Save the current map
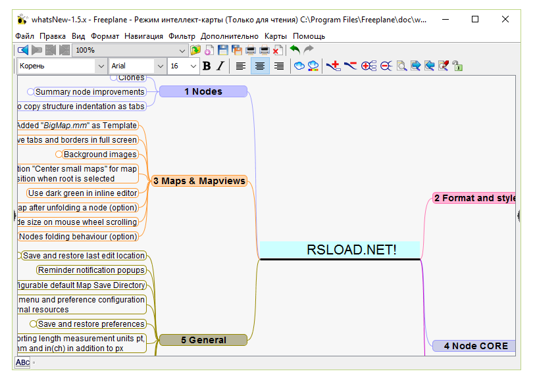This screenshot has height=384, width=535. tap(223, 50)
